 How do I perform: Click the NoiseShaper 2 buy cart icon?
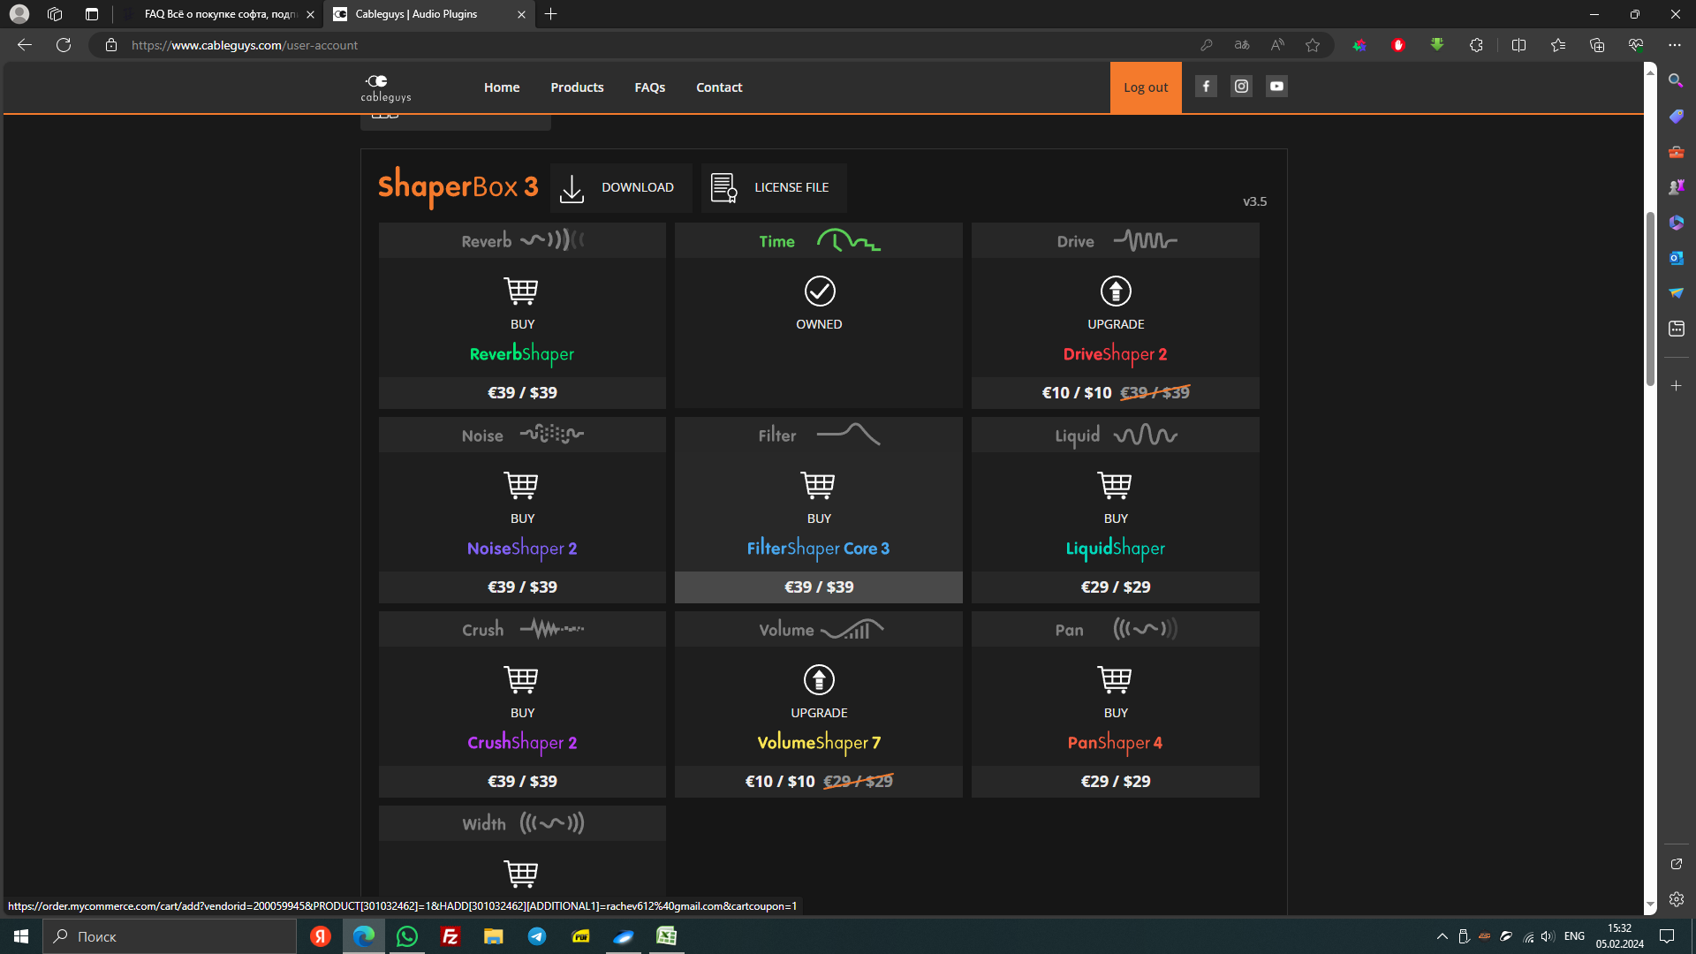pos(521,486)
